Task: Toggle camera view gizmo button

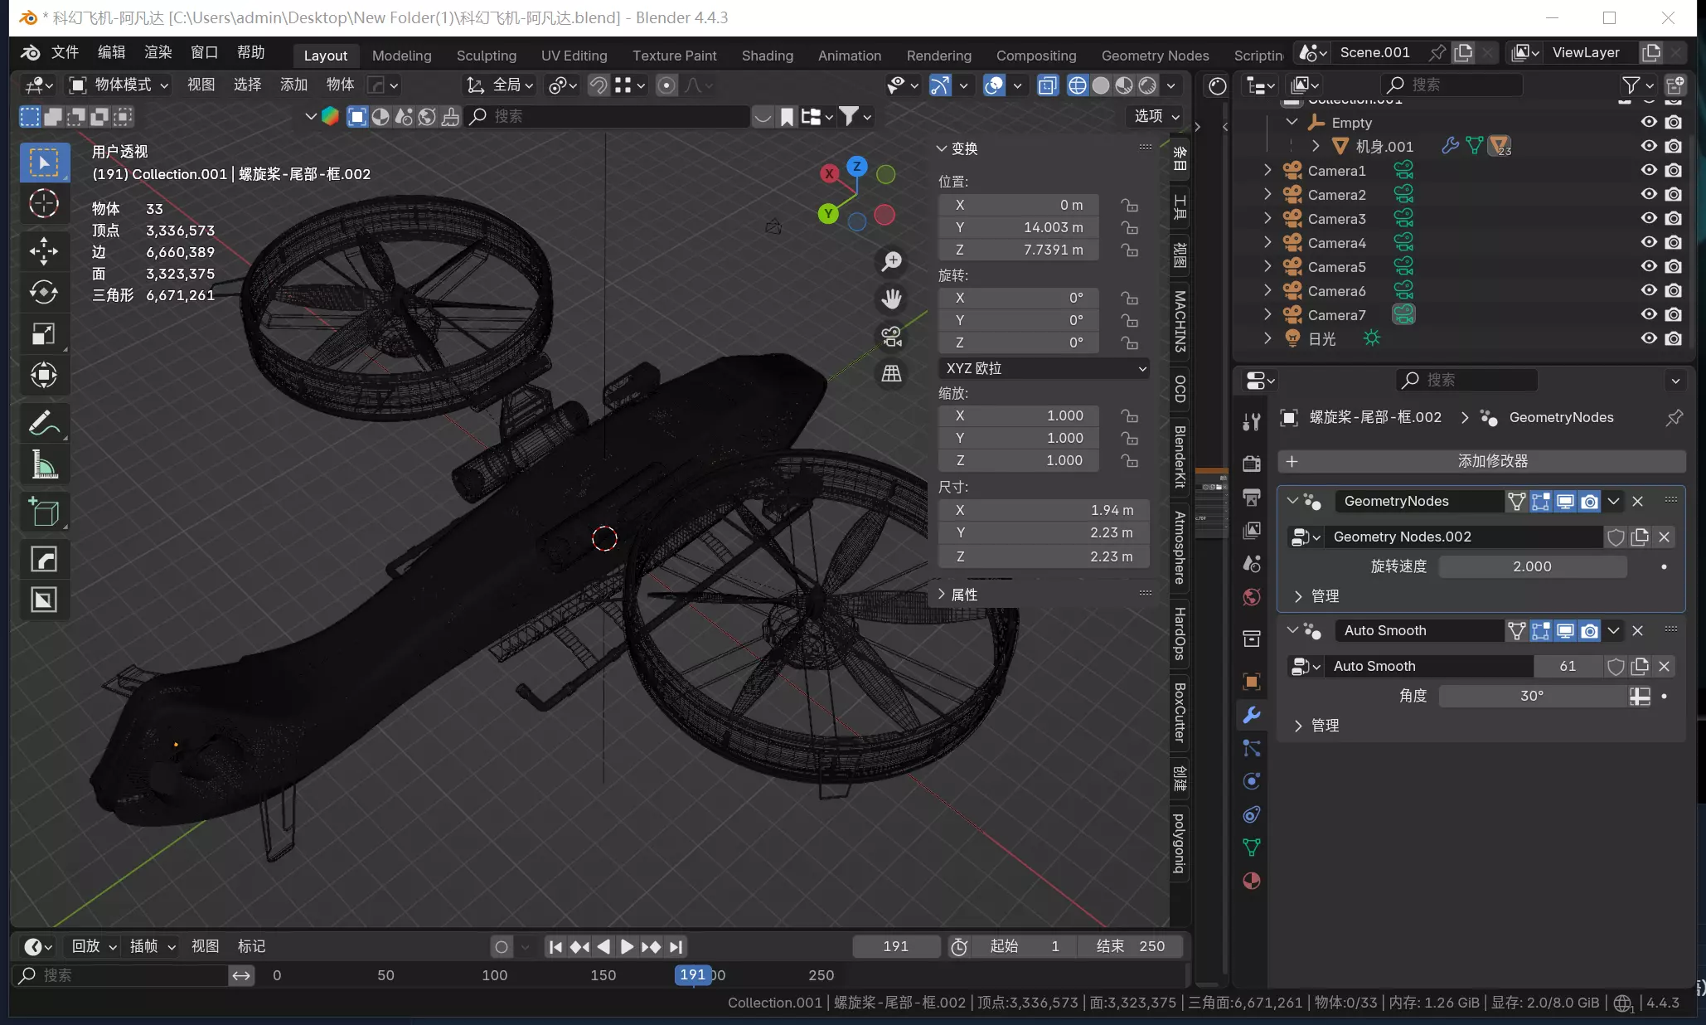Action: click(x=891, y=336)
